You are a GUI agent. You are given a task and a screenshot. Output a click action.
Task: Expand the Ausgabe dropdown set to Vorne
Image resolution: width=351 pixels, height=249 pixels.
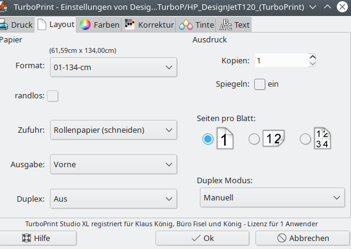point(114,164)
